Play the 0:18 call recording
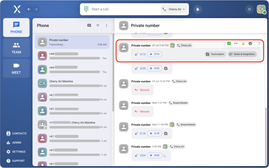The image size is (269, 168). click(155, 134)
